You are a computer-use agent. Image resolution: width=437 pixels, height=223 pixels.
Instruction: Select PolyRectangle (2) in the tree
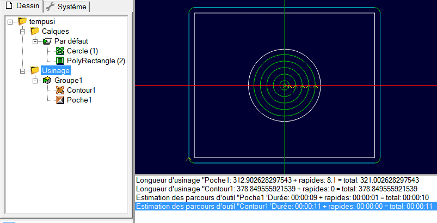[x=96, y=61]
